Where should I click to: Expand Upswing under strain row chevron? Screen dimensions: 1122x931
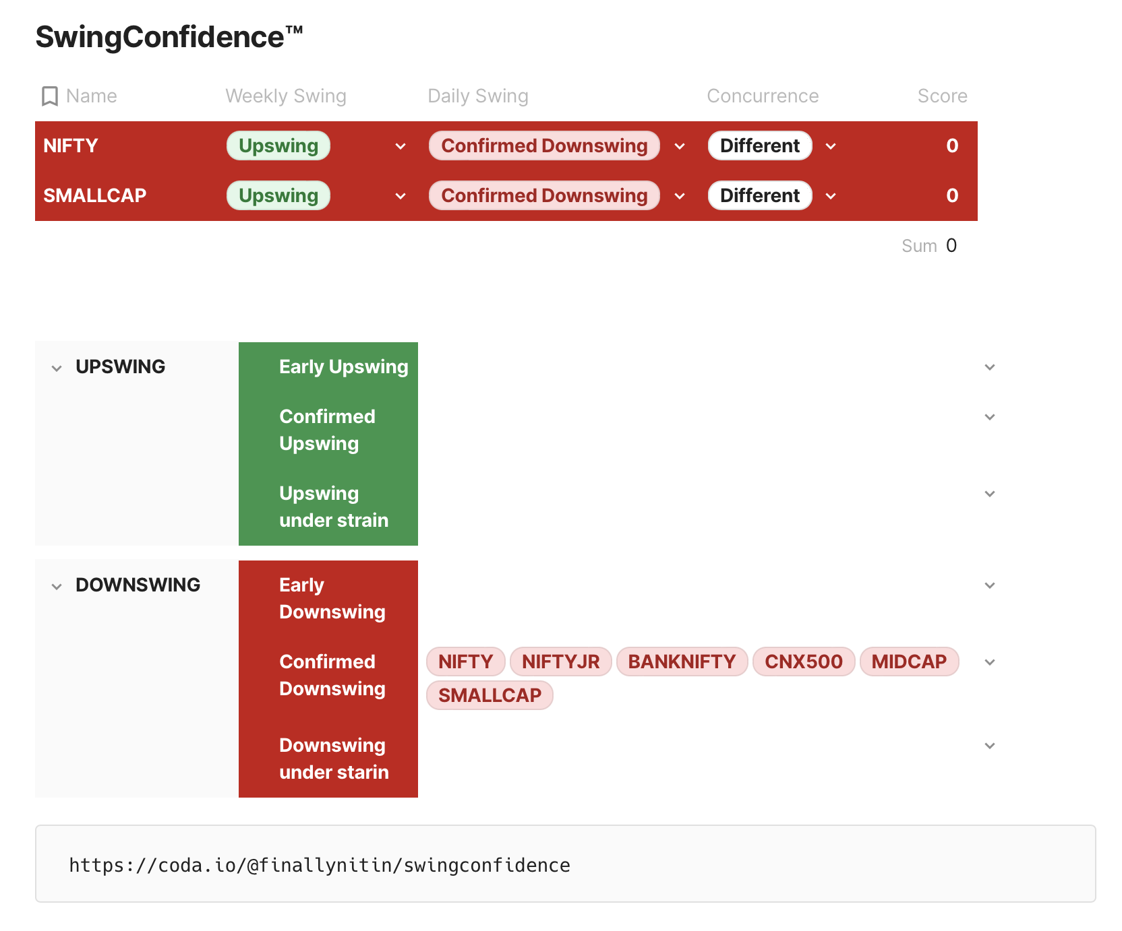click(x=989, y=494)
